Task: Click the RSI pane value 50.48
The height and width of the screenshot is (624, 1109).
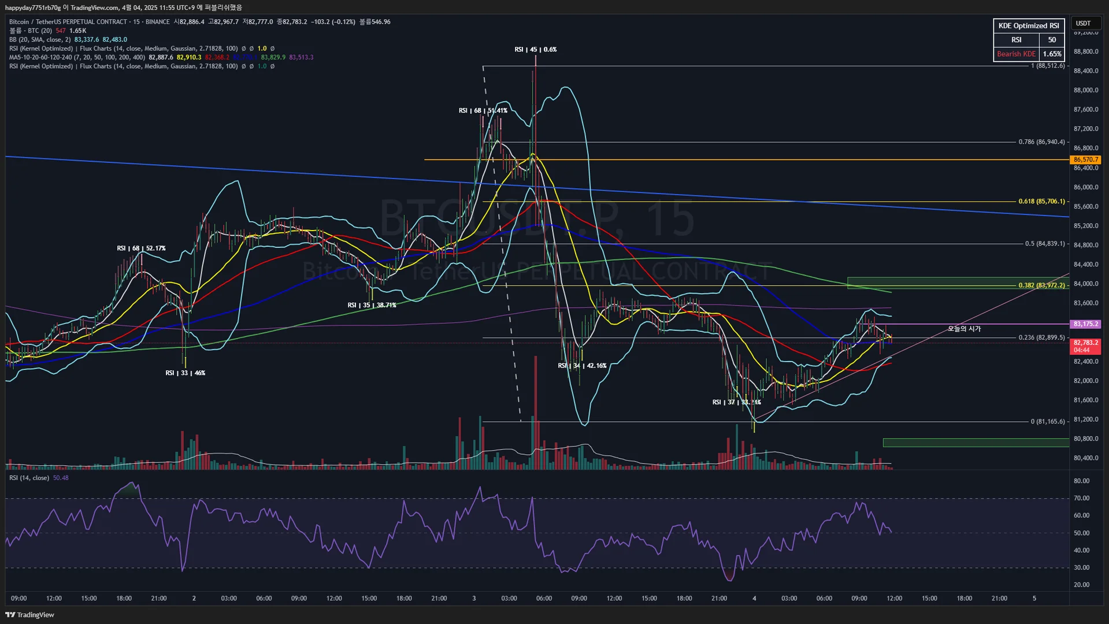Action: tap(61, 478)
